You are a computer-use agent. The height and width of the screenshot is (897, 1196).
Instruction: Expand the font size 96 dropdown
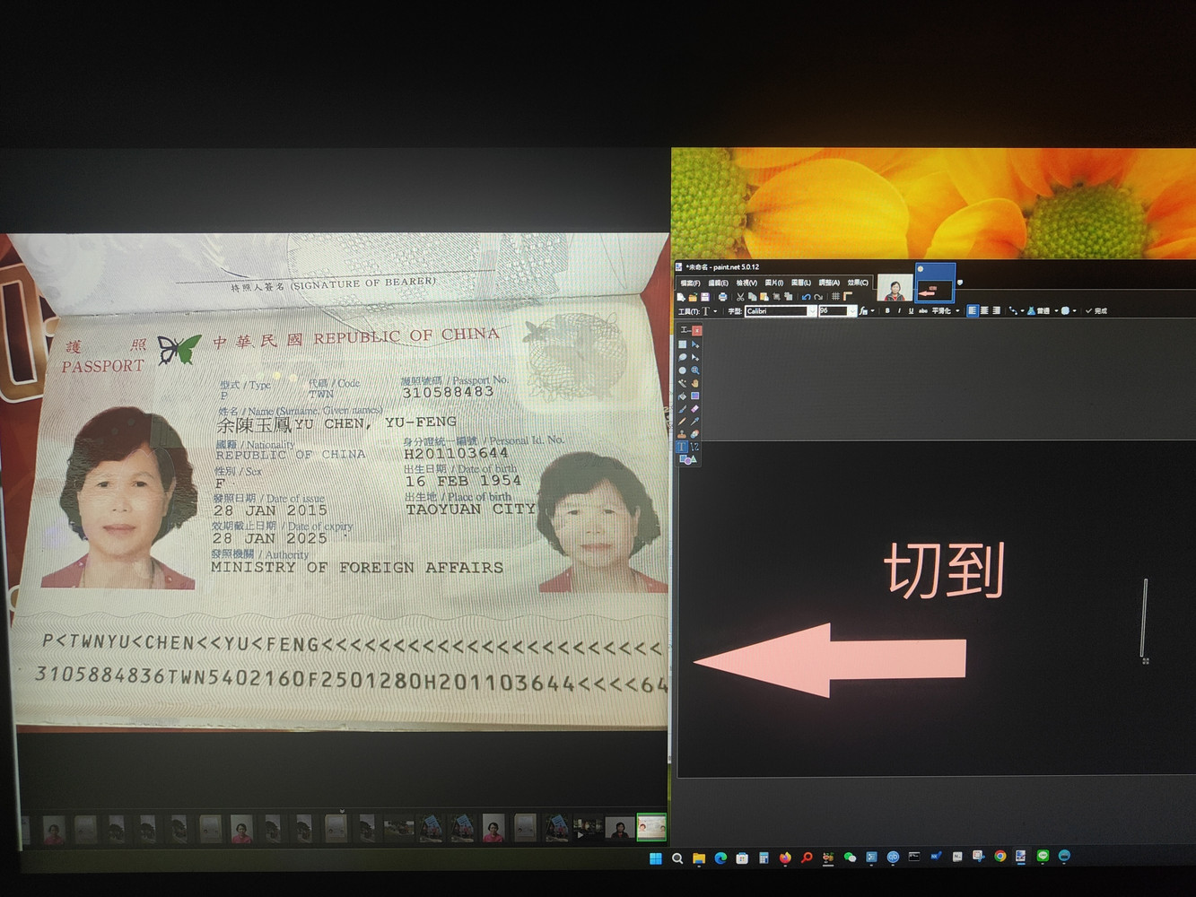(851, 311)
